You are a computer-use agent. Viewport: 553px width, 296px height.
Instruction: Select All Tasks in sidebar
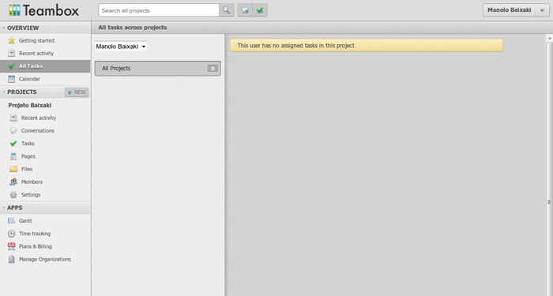[31, 66]
